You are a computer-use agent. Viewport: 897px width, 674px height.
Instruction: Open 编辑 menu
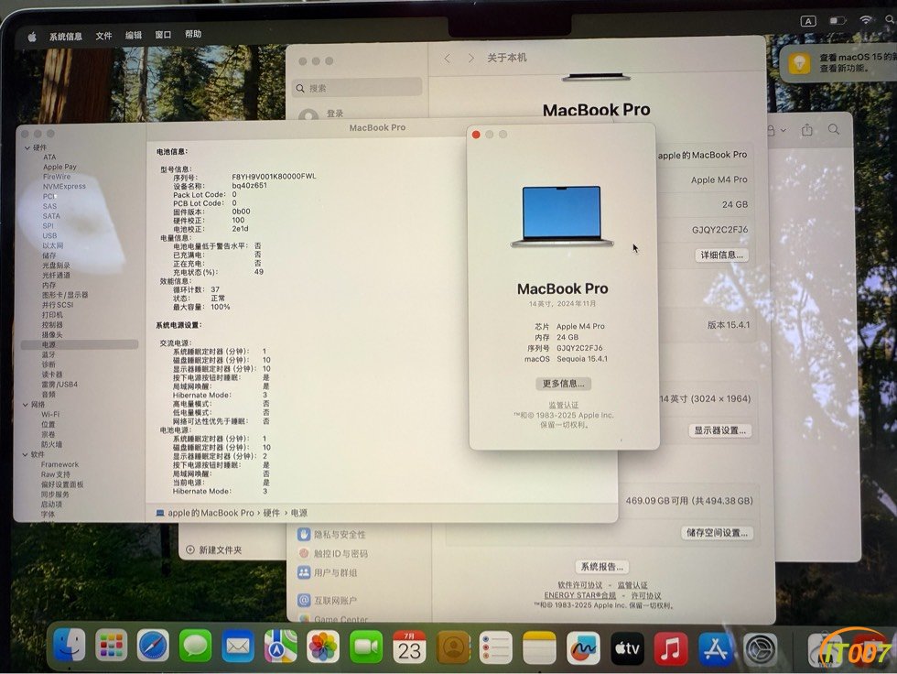[134, 35]
